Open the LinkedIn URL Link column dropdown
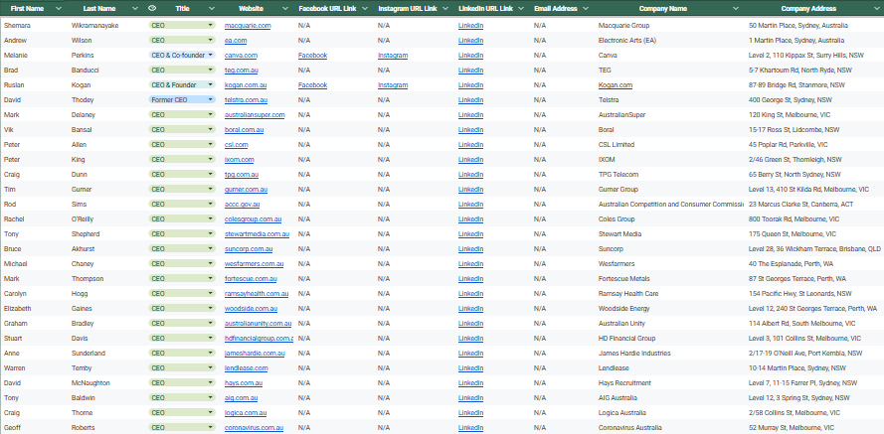 [x=521, y=9]
